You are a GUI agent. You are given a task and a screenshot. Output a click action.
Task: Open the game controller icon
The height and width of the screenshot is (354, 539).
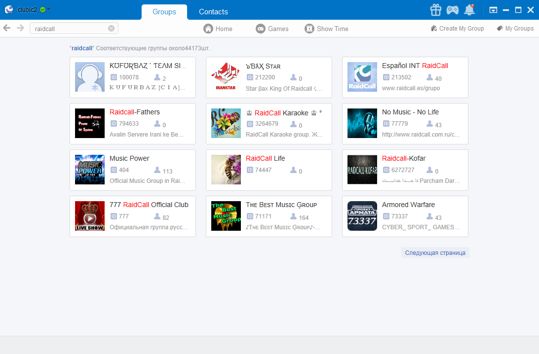point(452,10)
